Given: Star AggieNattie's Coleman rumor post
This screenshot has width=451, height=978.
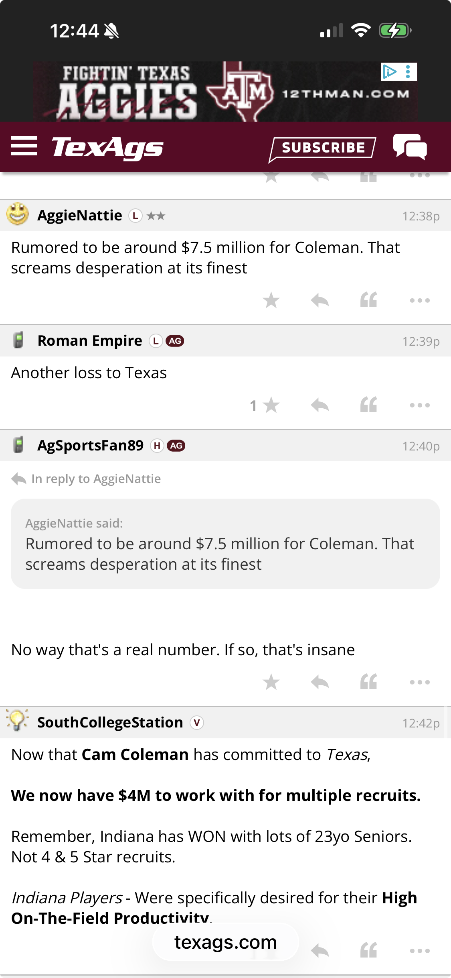Looking at the screenshot, I should coord(271,300).
